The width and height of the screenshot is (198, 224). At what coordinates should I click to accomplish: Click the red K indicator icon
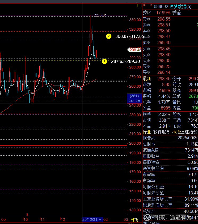click(x=144, y=5)
